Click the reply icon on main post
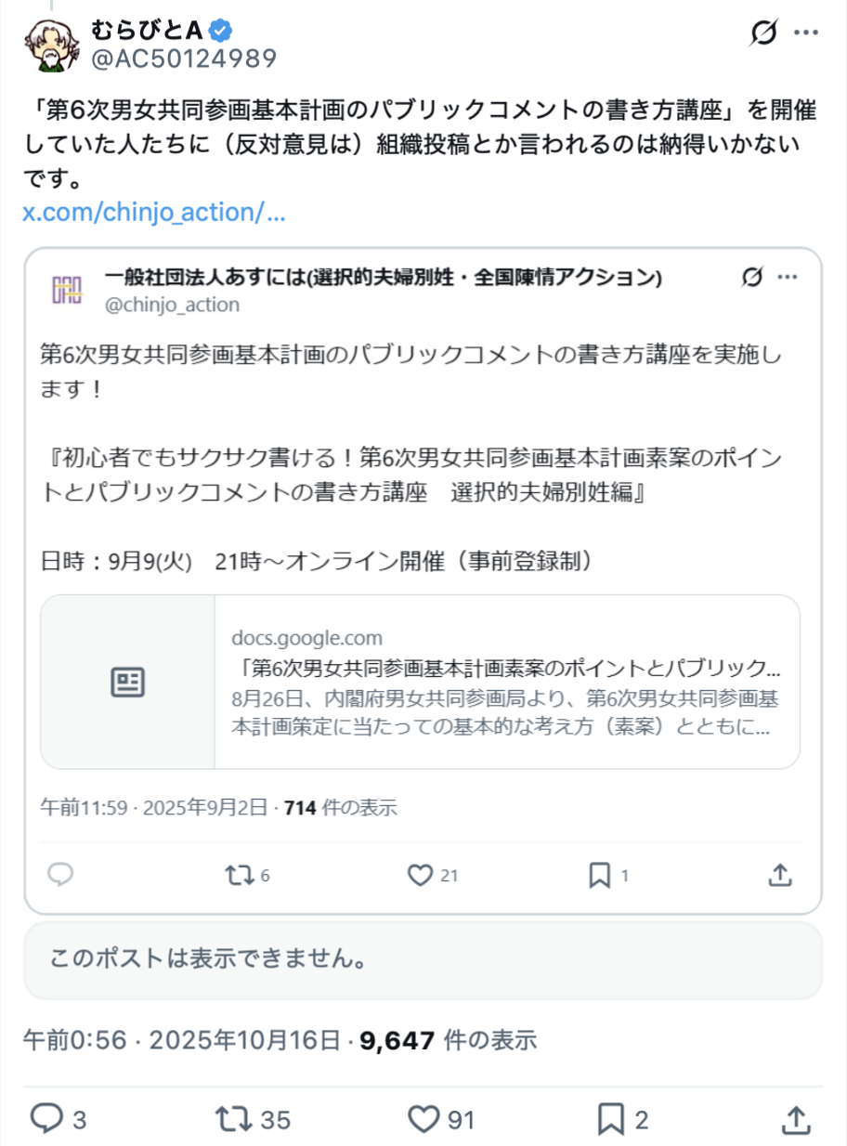The width and height of the screenshot is (847, 1146). coord(46,1118)
